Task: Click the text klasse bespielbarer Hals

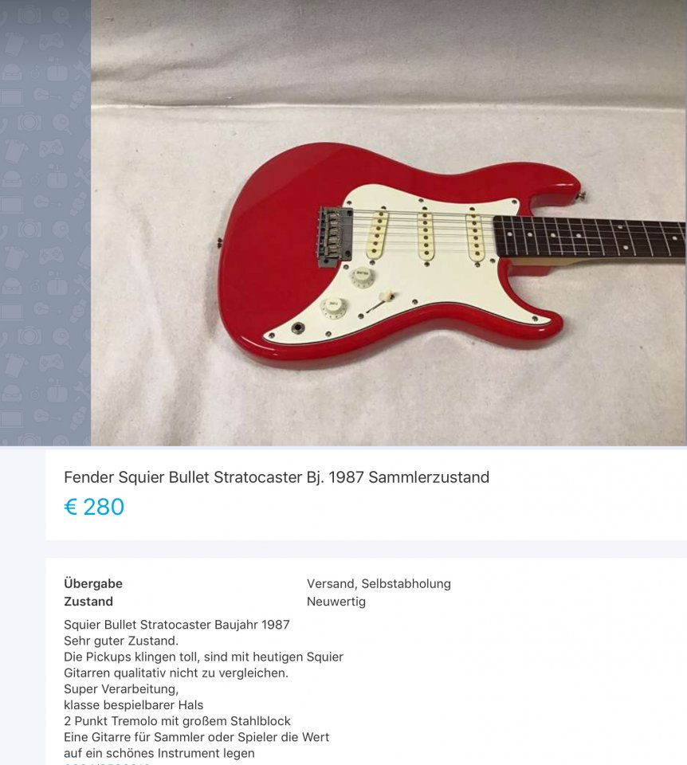Action: pyautogui.click(x=133, y=705)
